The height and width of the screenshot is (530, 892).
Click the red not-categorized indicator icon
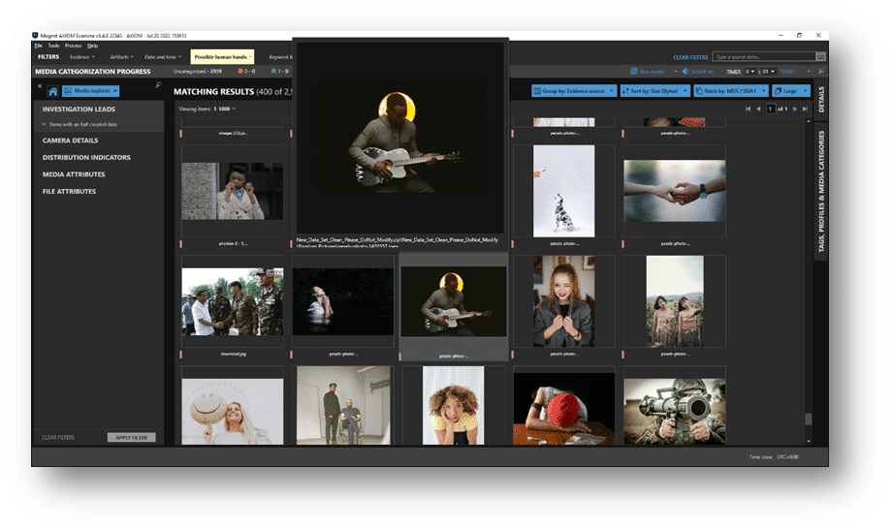[240, 72]
